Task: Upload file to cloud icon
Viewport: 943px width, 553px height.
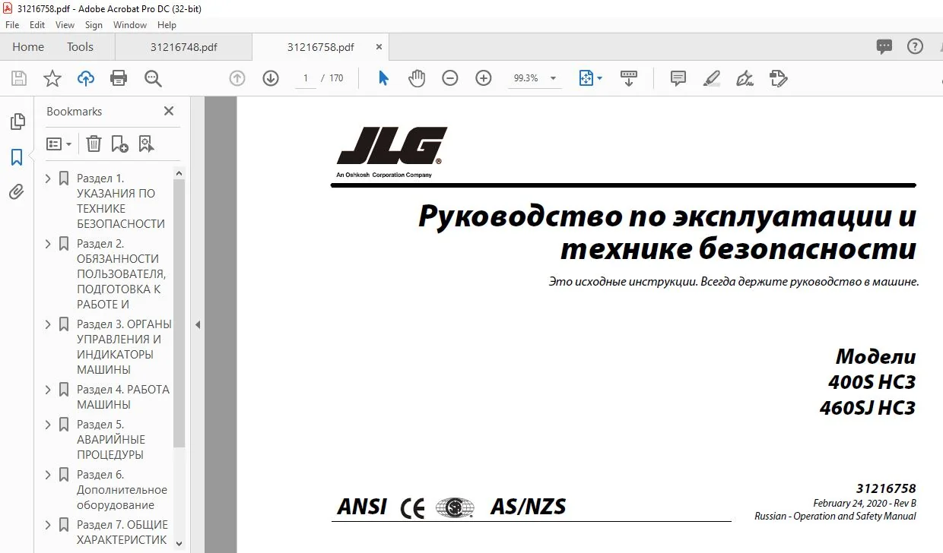Action: [85, 78]
